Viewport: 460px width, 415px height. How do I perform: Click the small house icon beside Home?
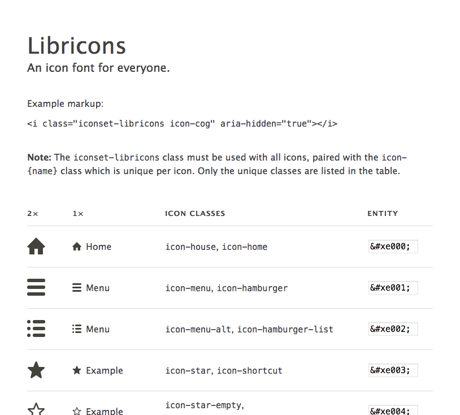point(77,247)
